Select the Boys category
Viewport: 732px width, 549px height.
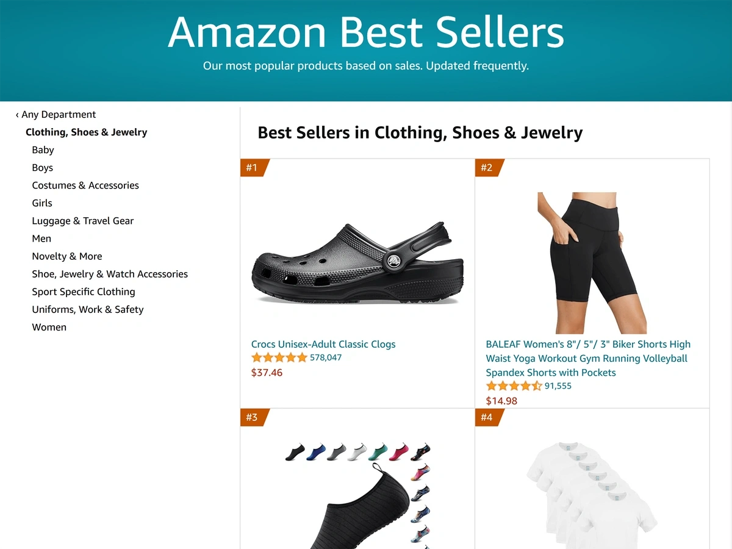point(42,168)
